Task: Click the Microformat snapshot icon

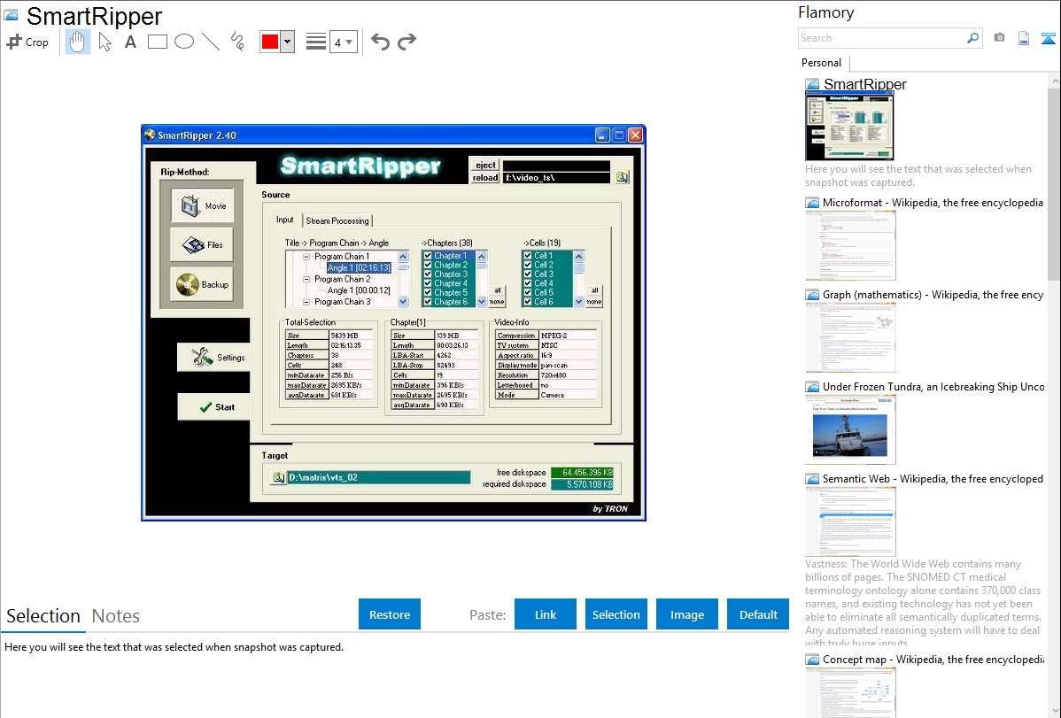Action: click(x=812, y=203)
